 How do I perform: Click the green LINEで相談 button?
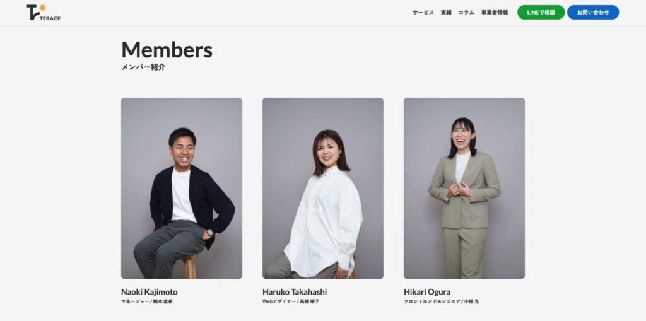tap(541, 13)
